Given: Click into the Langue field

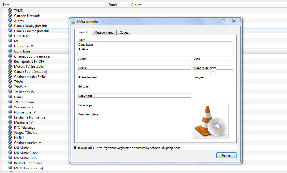Looking at the screenshot, I should click(x=213, y=82).
